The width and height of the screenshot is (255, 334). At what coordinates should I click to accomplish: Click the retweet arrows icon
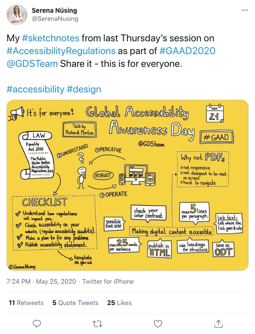click(x=98, y=324)
